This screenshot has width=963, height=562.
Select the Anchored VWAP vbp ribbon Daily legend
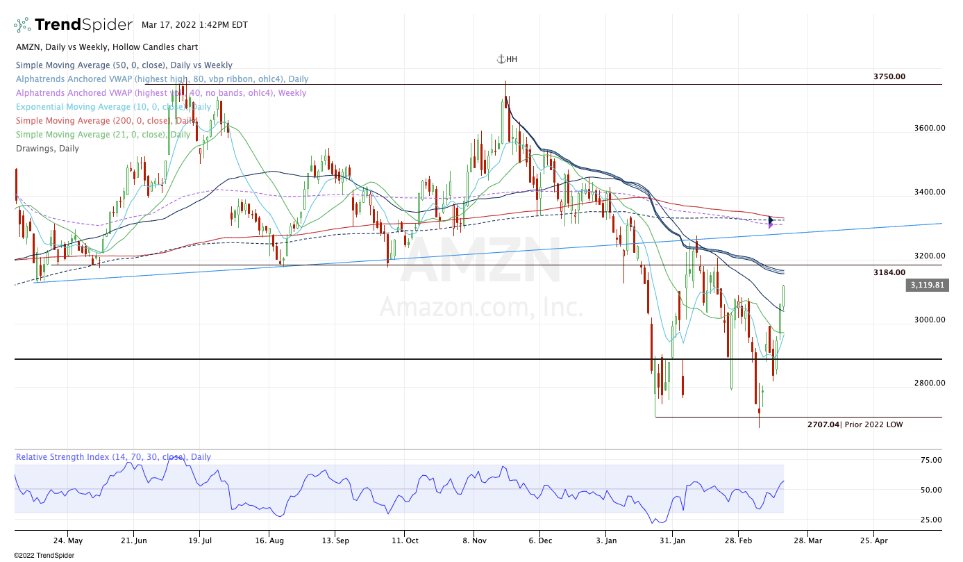162,79
